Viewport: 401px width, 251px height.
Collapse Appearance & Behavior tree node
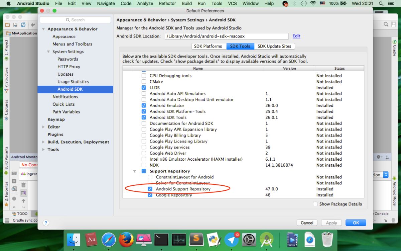coord(43,29)
